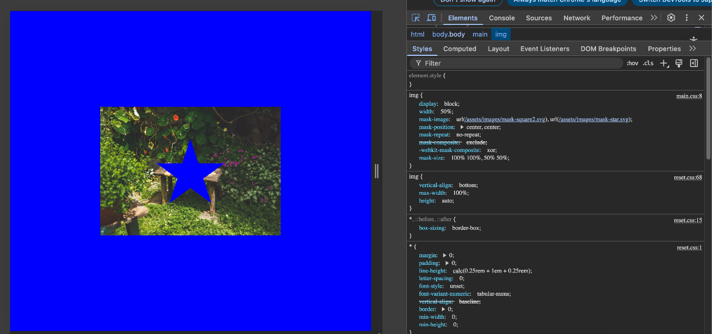Click the height auto declaration
This screenshot has width=712, height=334.
point(436,201)
